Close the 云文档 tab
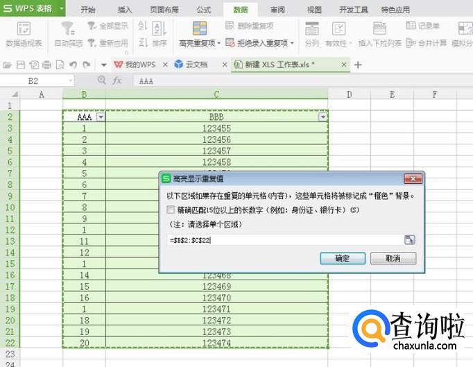Screen dimensions: 473x367 point(225,65)
